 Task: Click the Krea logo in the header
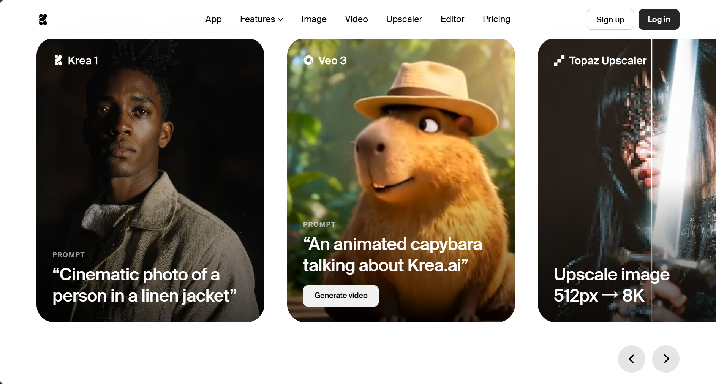[43, 19]
